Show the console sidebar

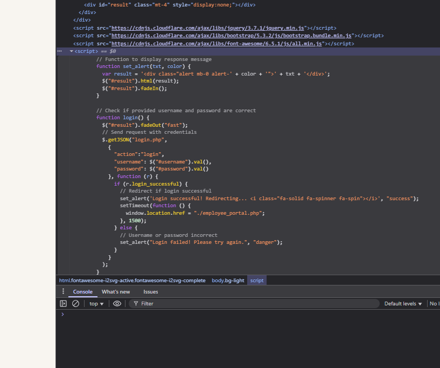[63, 304]
